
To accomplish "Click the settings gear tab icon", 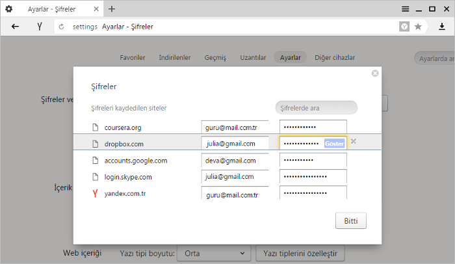I will 9,9.
